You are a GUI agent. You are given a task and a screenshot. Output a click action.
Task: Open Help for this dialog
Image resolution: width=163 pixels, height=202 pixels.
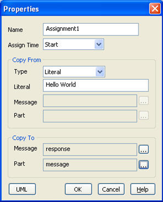click(143, 189)
